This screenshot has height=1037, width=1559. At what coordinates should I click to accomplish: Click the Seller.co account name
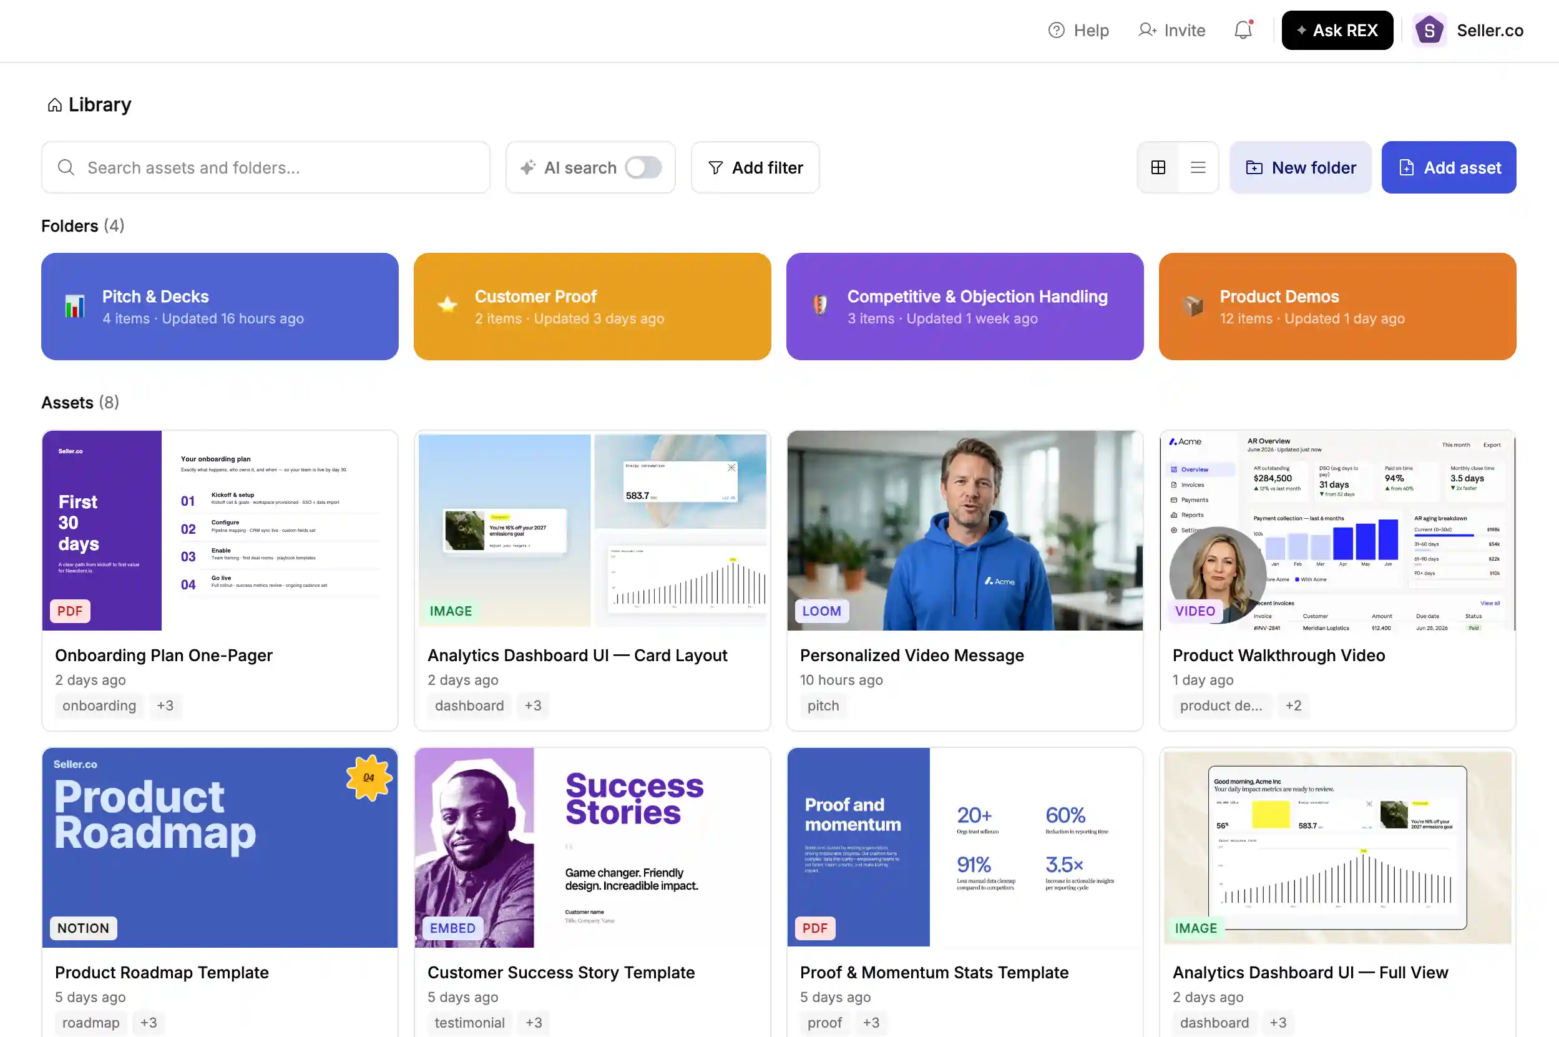click(1490, 31)
